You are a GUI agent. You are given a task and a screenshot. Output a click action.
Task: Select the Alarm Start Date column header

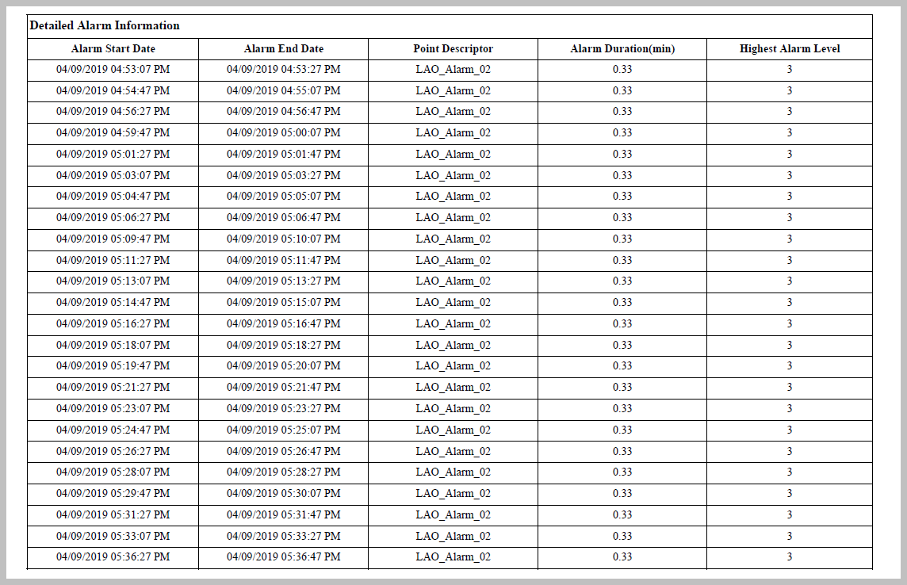[x=113, y=48]
